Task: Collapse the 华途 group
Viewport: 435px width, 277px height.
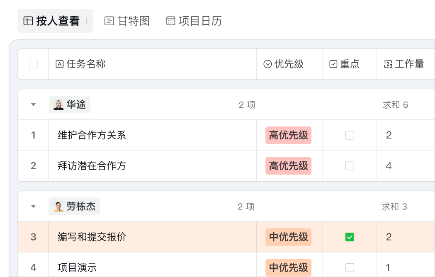Action: (x=34, y=105)
